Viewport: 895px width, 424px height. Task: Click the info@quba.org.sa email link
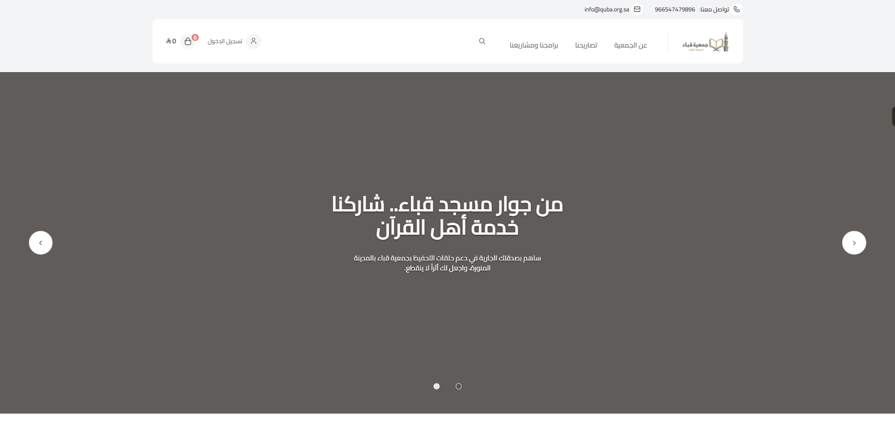tap(607, 9)
